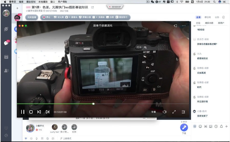
Task: Toggle the microphone icon in bottom bar
Action: coord(37,138)
